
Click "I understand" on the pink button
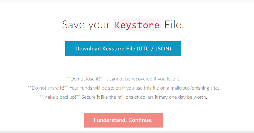pos(110,120)
